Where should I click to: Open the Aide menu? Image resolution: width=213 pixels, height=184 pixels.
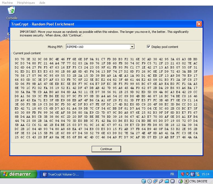(42, 3)
